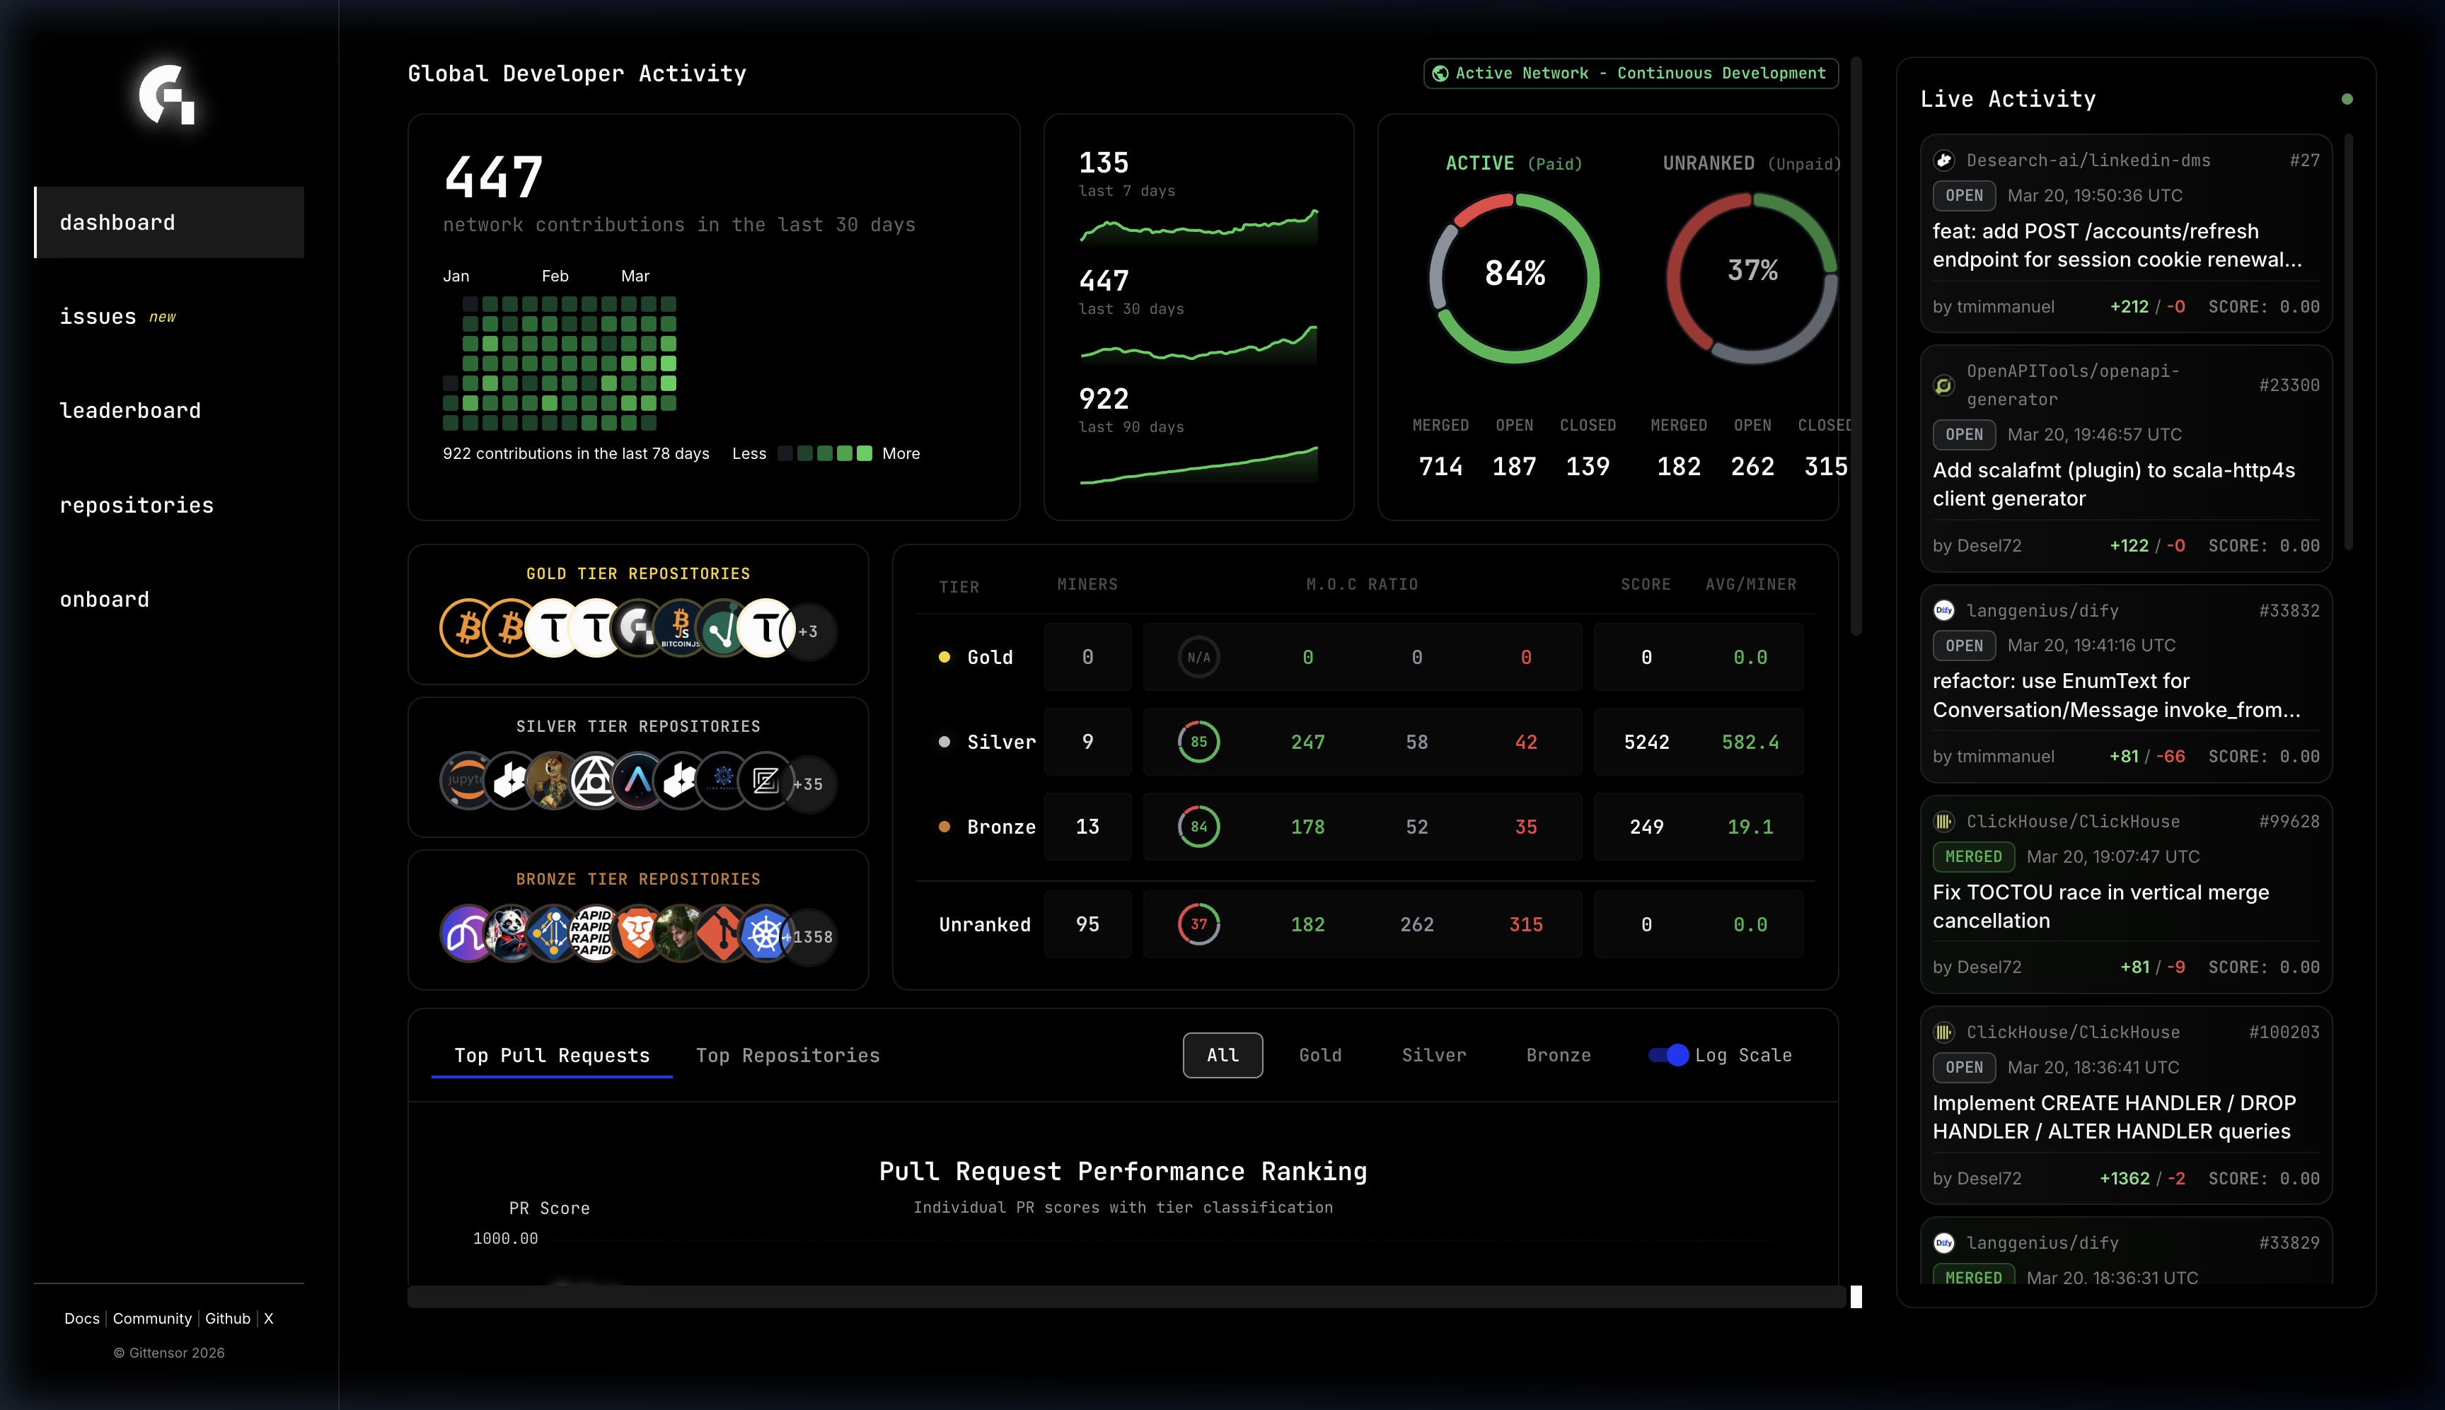Click the RAPID bronze tier repository icon
The height and width of the screenshot is (1410, 2445).
click(x=594, y=935)
